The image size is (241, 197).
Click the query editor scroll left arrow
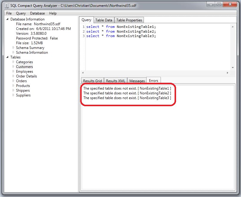pos(83,73)
